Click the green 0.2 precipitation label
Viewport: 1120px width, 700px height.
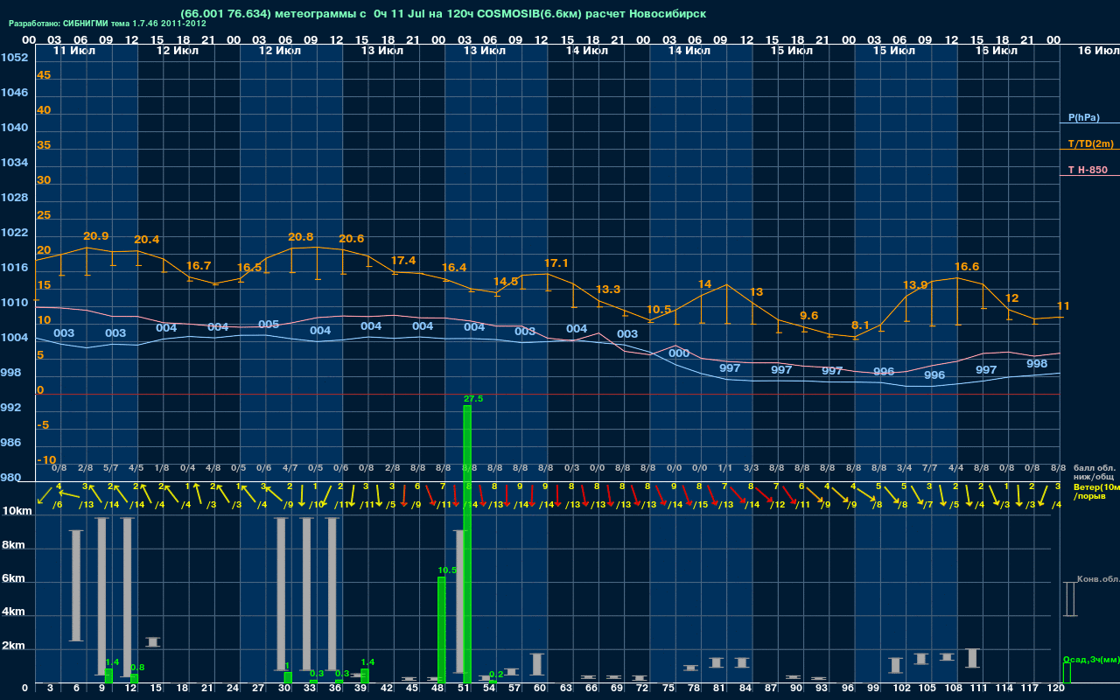click(496, 674)
